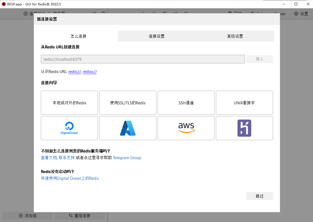Follow the 联系支持 link
Image resolution: width=313 pixels, height=222 pixels.
(67, 158)
